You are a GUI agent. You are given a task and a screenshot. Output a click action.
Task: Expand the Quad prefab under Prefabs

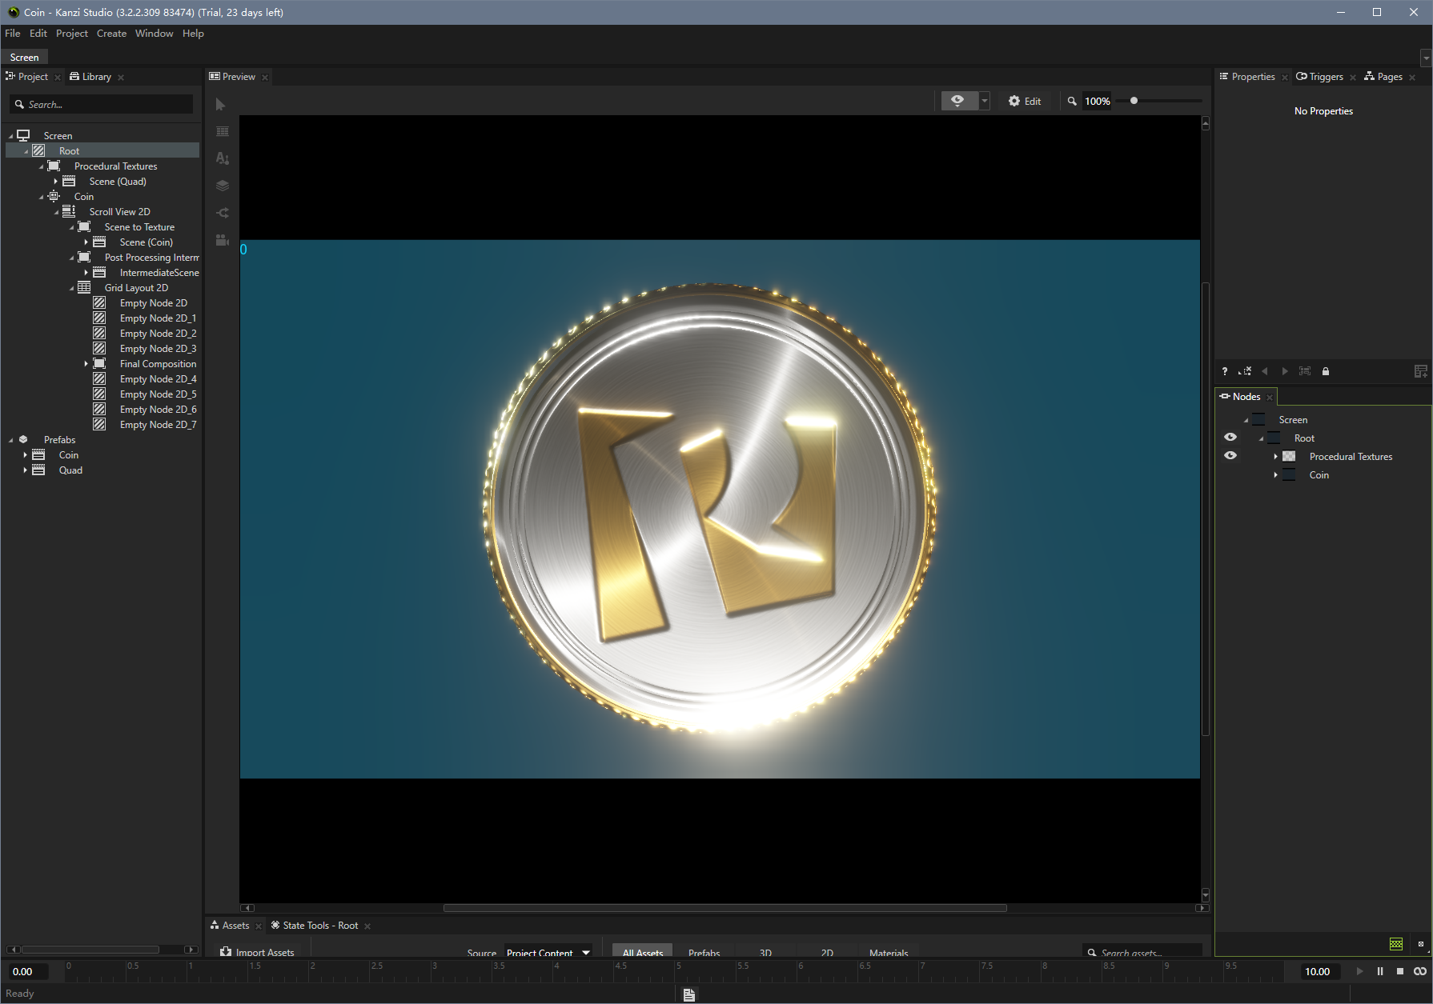coord(25,470)
